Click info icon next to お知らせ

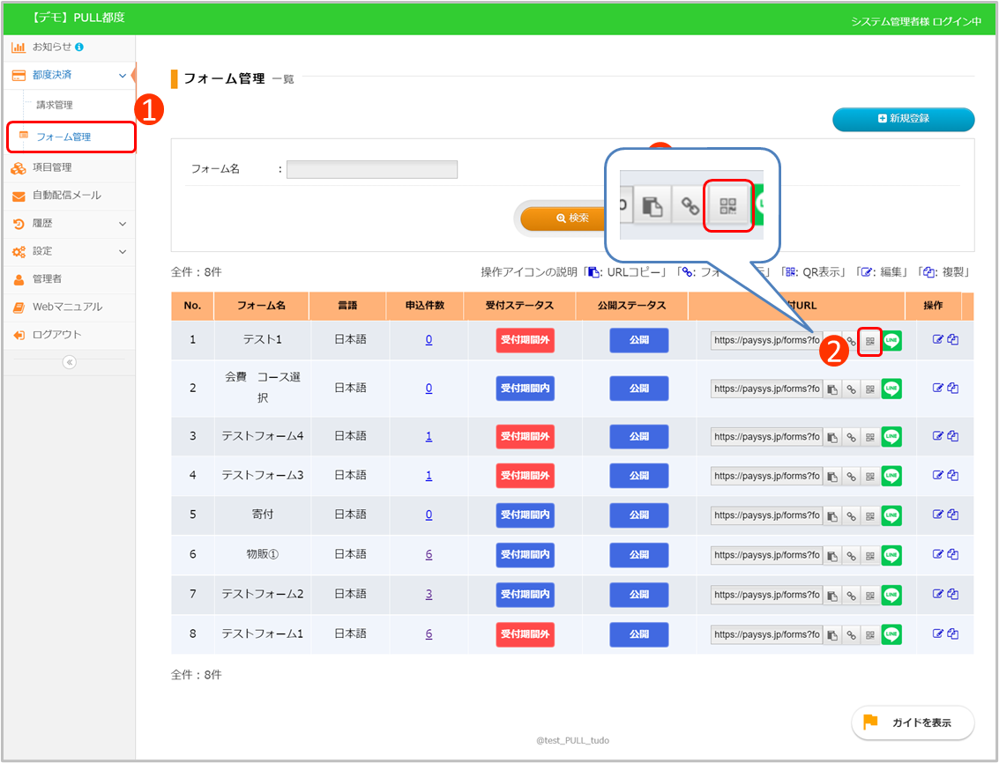tap(79, 47)
